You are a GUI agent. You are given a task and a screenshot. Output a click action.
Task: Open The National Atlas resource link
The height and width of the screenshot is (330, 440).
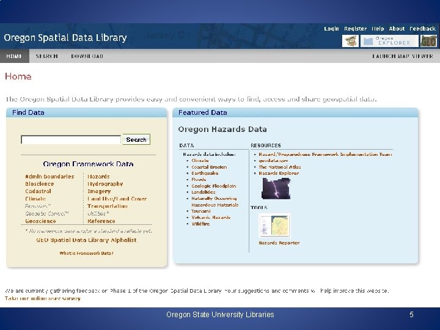tap(280, 167)
